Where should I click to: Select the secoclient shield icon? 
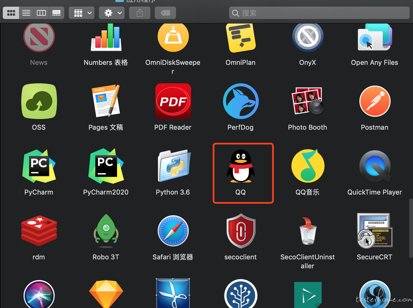[x=241, y=231]
